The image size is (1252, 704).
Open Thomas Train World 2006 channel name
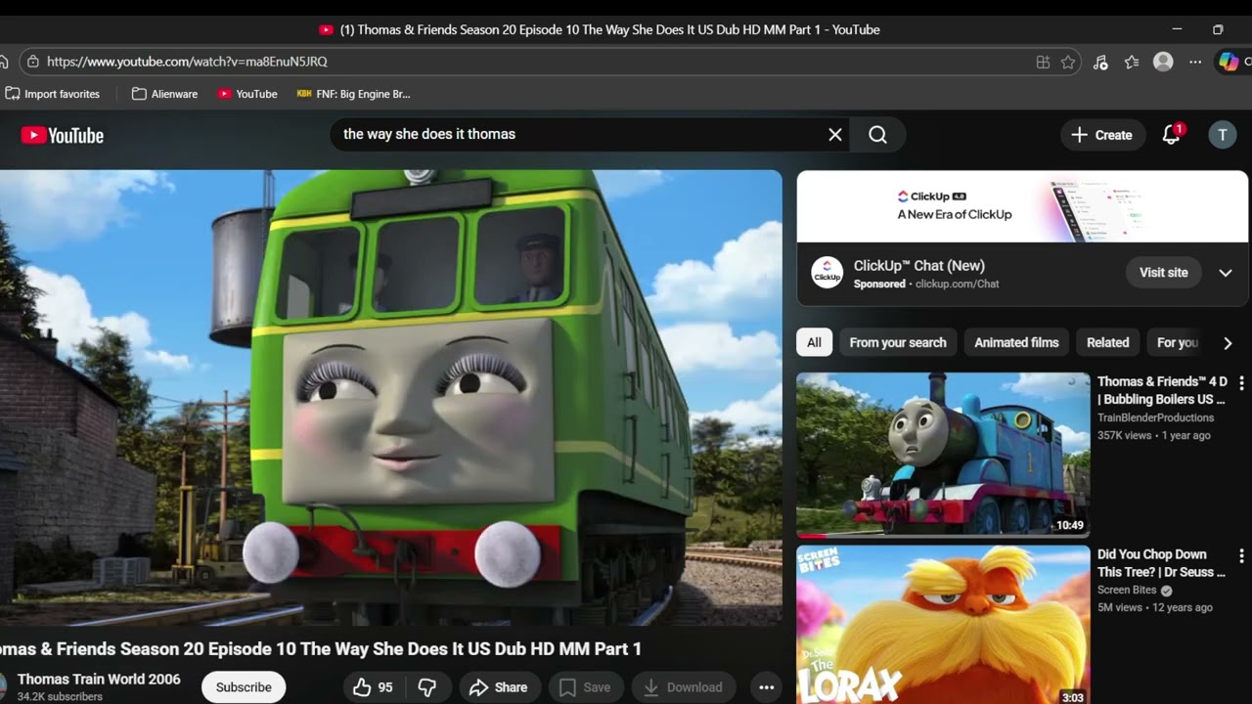99,679
